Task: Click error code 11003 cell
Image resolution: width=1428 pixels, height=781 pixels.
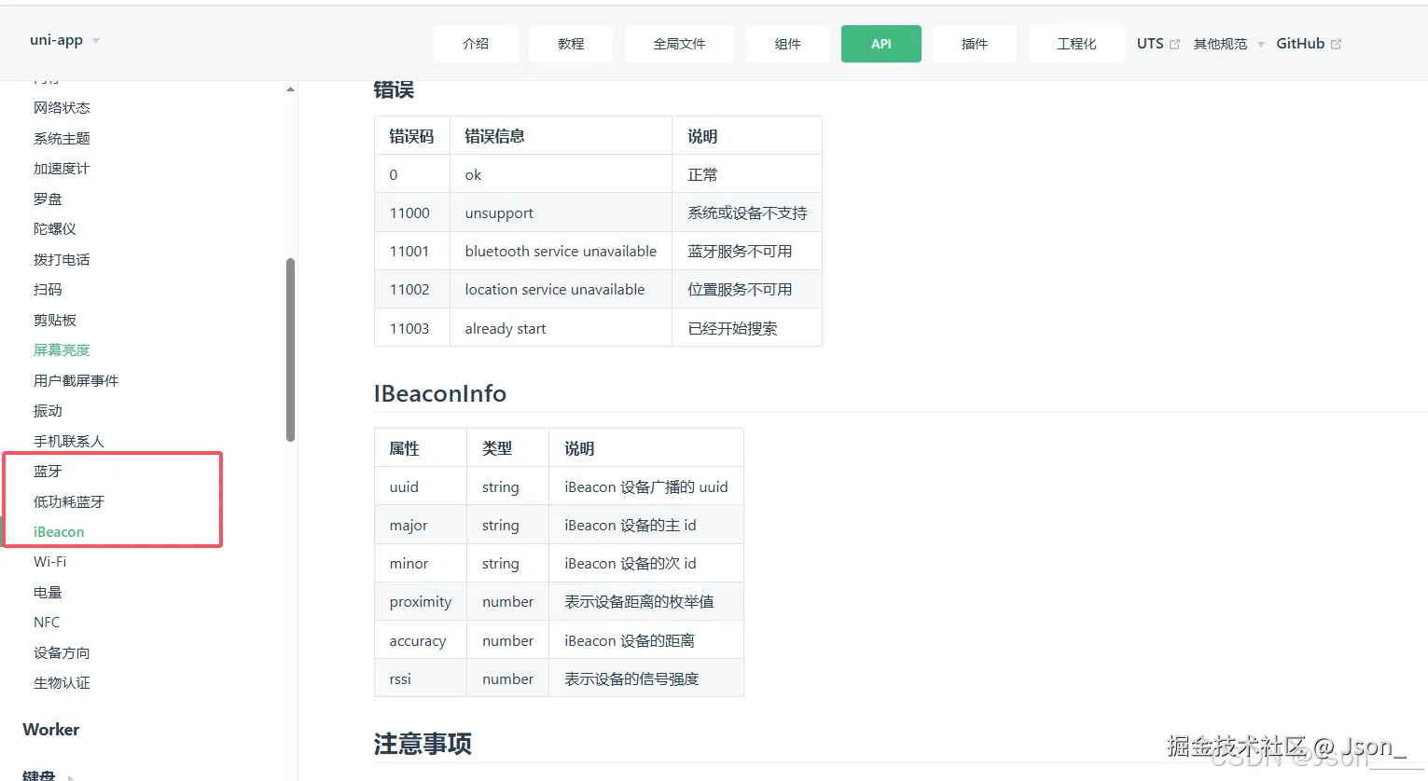Action: point(412,328)
